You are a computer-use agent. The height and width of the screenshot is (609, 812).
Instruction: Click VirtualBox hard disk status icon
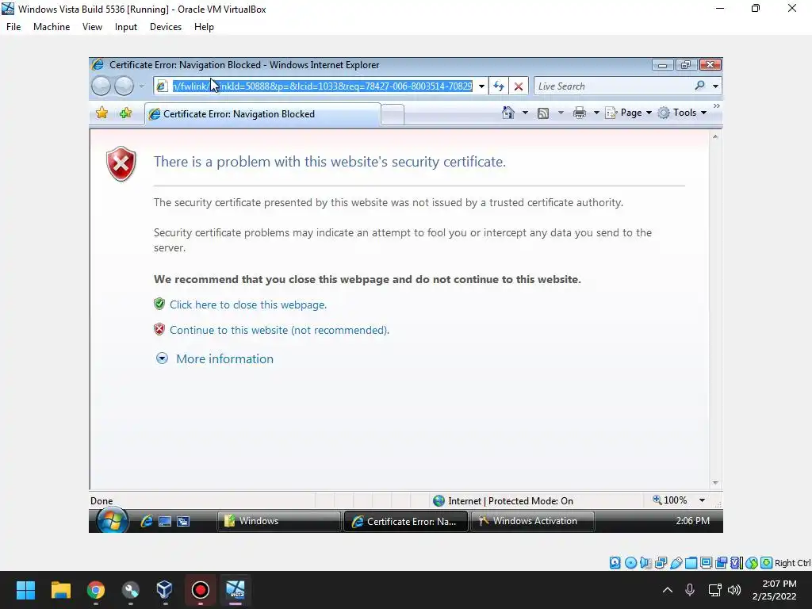(615, 563)
